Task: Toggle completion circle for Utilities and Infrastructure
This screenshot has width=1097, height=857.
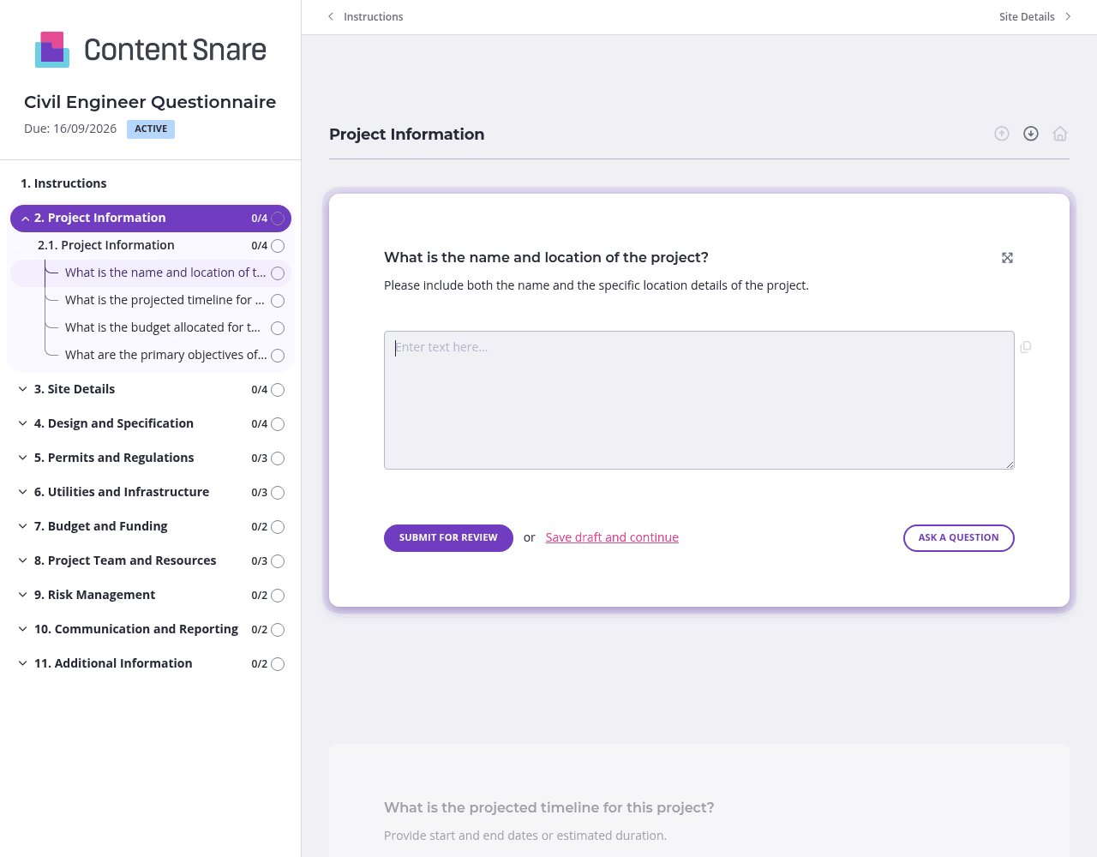Action: point(278,493)
